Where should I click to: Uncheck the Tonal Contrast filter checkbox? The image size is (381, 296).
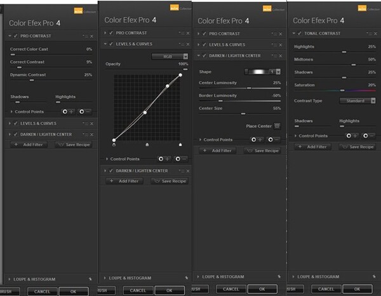pos(300,33)
